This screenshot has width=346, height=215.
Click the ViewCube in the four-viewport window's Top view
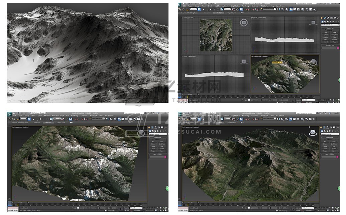244,23
